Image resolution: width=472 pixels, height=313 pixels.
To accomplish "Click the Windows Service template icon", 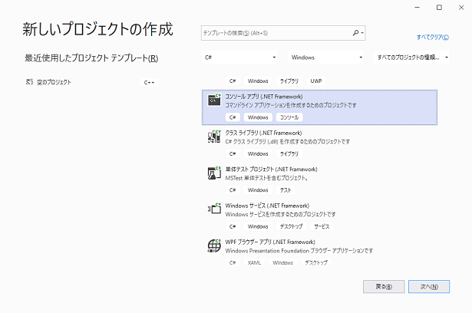I will (214, 208).
